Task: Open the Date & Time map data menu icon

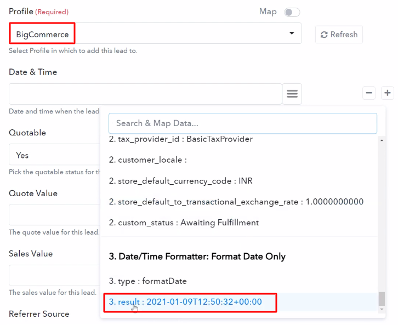Action: pos(292,94)
